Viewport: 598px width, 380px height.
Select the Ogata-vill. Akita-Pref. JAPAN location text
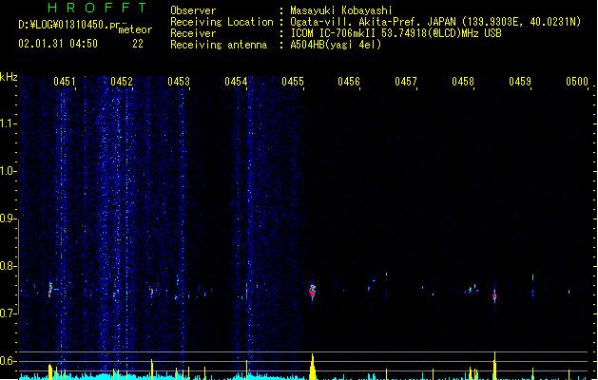(435, 22)
